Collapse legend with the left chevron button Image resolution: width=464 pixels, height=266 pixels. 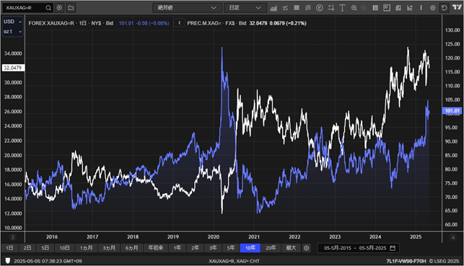click(180, 23)
